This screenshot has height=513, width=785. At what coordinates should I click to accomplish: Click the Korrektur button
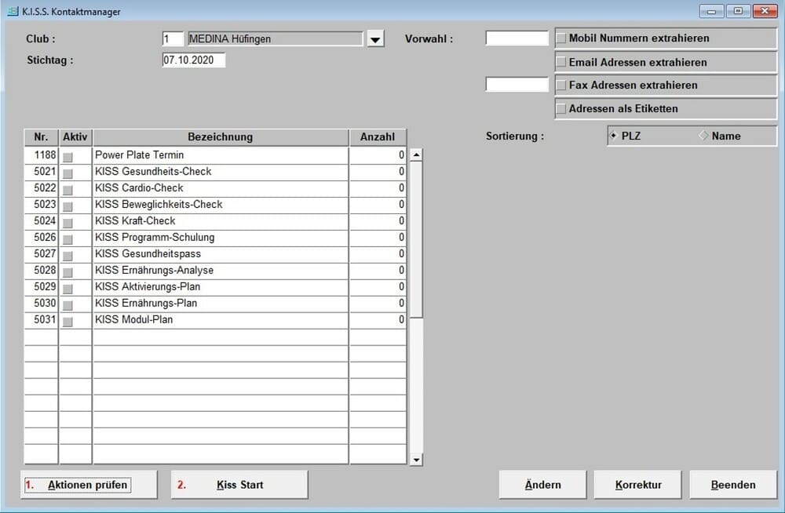[x=637, y=485]
